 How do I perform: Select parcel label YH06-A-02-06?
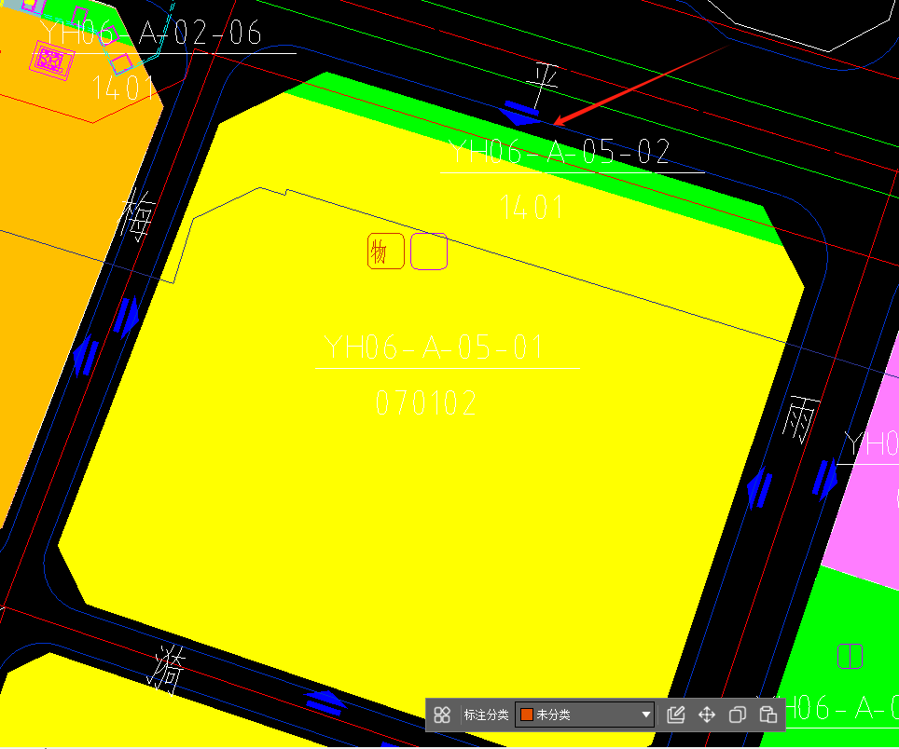click(x=151, y=34)
